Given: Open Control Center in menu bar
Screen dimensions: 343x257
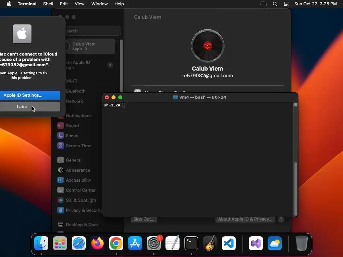Looking at the screenshot, I should (286, 4).
